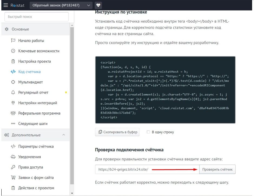
Task: Collapse Дополнительные section with chevron
Action: coord(64,135)
